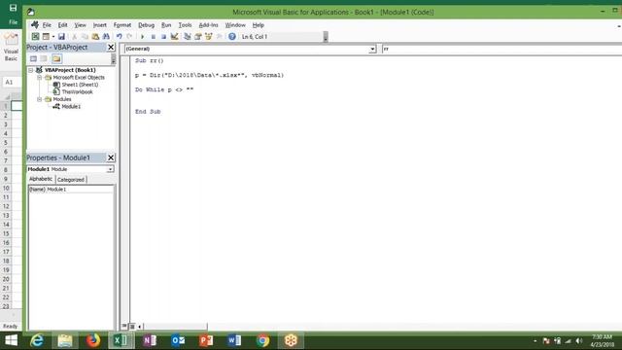Click the View Microsoft Excel toolbar icon
The image size is (622, 350).
[35, 37]
